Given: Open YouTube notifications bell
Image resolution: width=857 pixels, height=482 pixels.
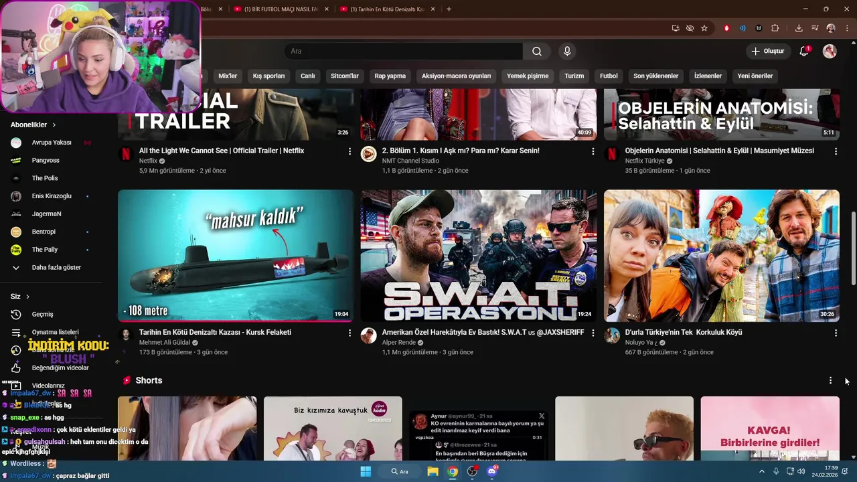Looking at the screenshot, I should pyautogui.click(x=804, y=51).
